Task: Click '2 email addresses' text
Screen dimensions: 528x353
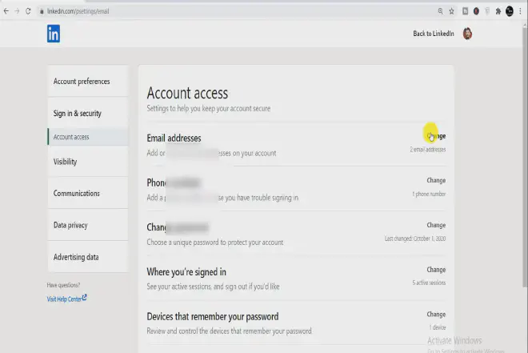Action: coord(428,149)
